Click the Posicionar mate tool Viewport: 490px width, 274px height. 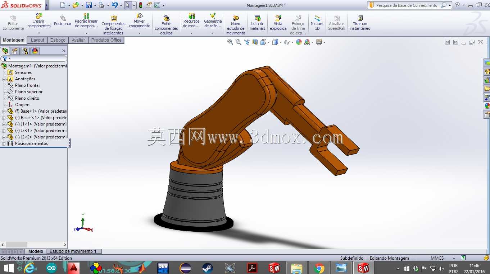[x=63, y=21]
